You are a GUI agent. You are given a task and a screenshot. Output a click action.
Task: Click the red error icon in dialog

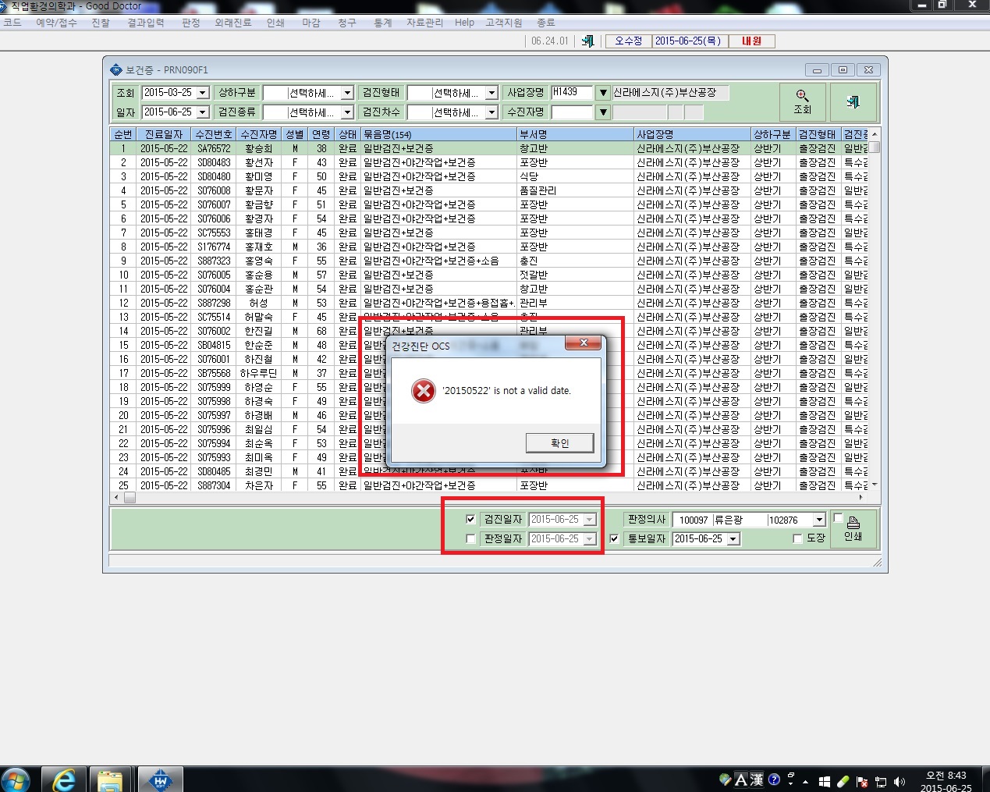(423, 390)
